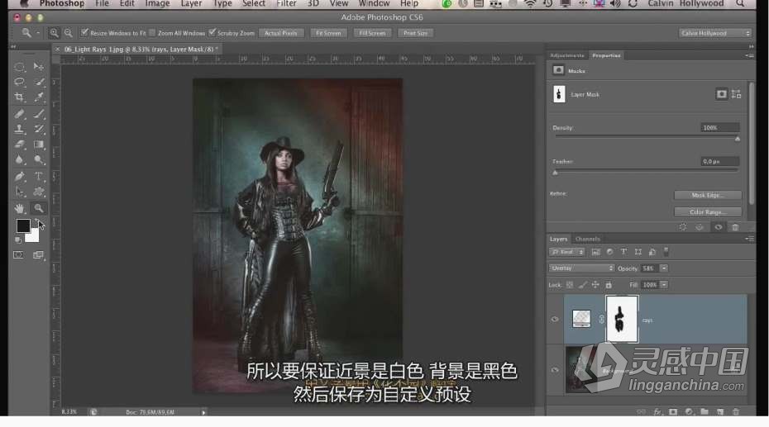The image size is (769, 427).
Task: Open the Kind filter type dropdown
Action: [567, 252]
